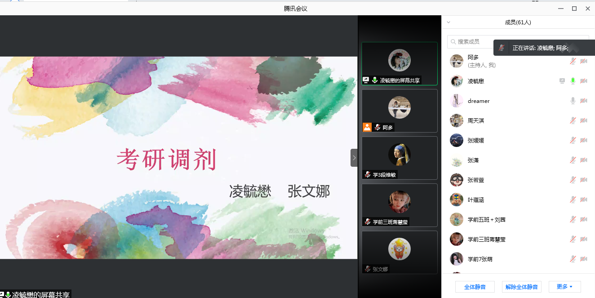Viewport: 595px width, 298px height.
Task: Click dreamer's microphone icon
Action: [x=573, y=101]
